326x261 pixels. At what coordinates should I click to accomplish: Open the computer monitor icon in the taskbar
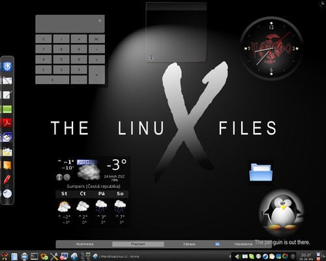[24, 256]
